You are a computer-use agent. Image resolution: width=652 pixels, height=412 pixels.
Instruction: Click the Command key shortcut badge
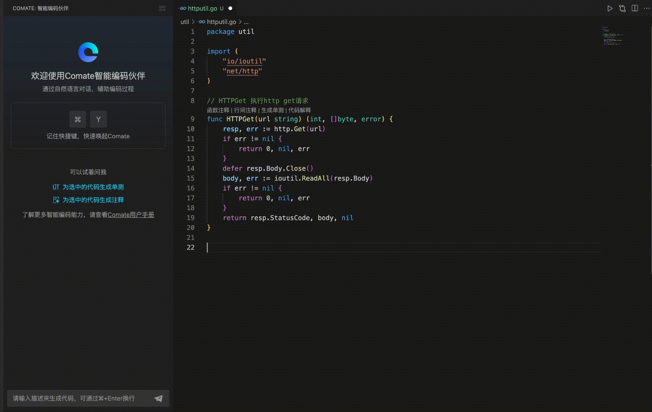(78, 119)
